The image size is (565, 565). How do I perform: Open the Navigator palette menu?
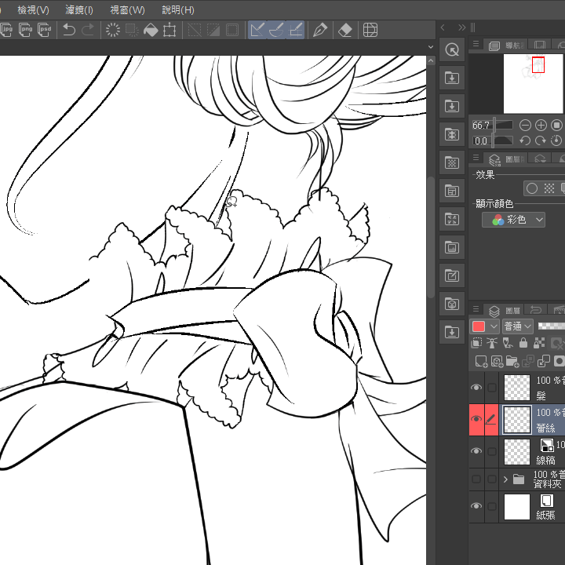(476, 44)
